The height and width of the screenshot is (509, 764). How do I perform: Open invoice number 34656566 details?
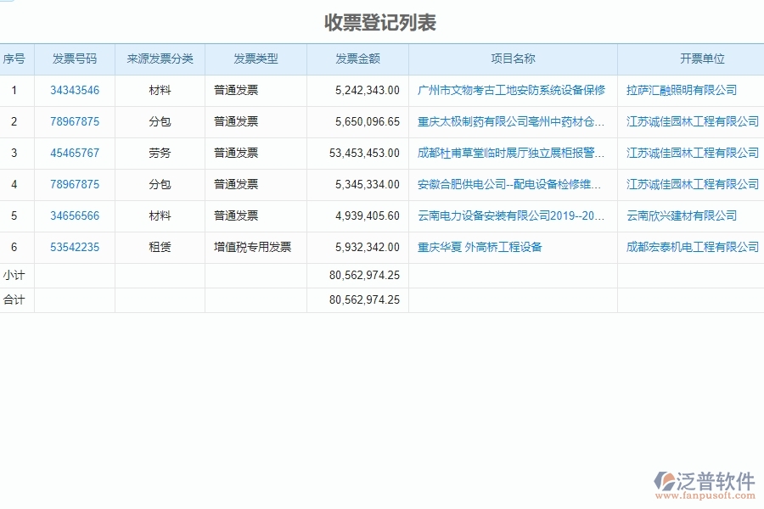coord(74,215)
